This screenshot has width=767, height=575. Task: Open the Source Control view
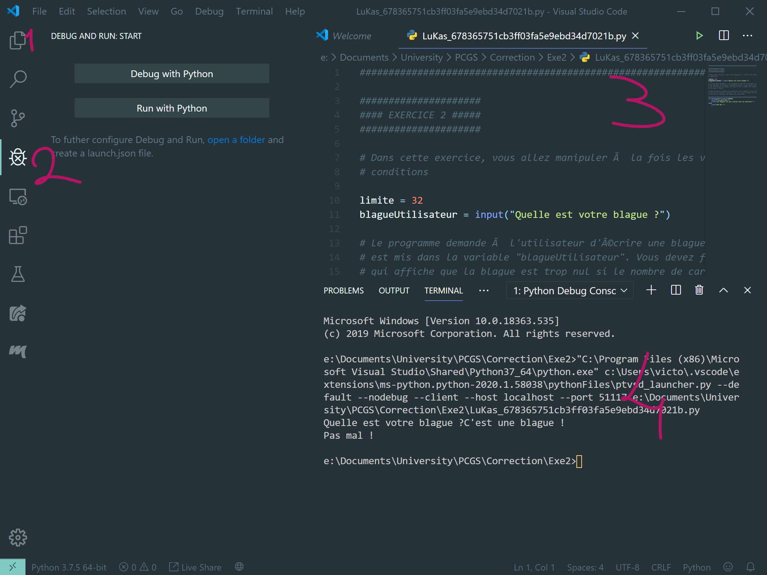tap(17, 118)
